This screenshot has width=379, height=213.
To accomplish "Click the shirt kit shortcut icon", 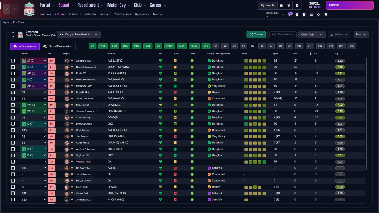I will coord(297,14).
